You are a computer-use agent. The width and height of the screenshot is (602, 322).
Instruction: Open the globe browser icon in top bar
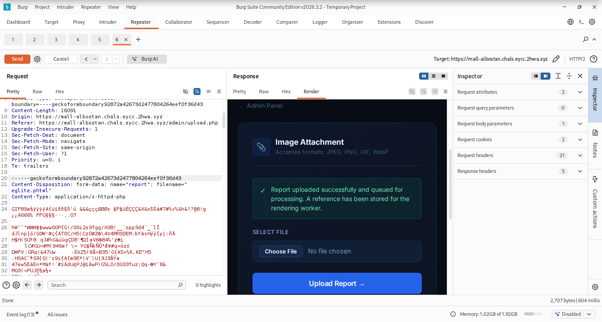571,22
